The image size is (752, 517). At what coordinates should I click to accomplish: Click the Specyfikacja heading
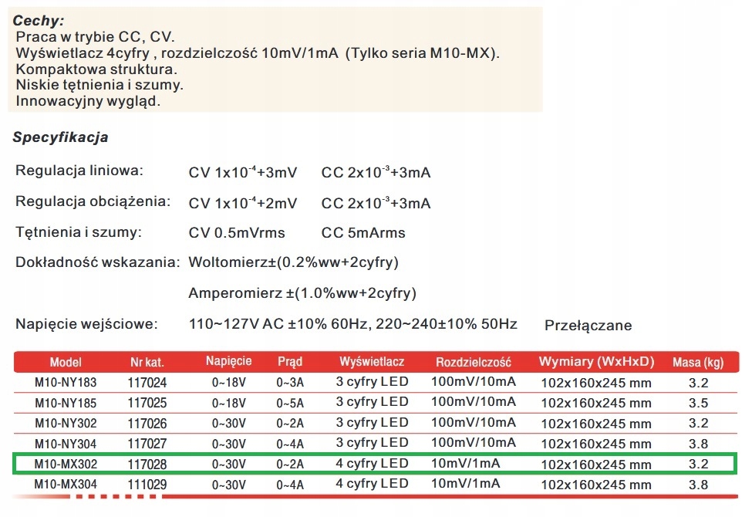(60, 138)
